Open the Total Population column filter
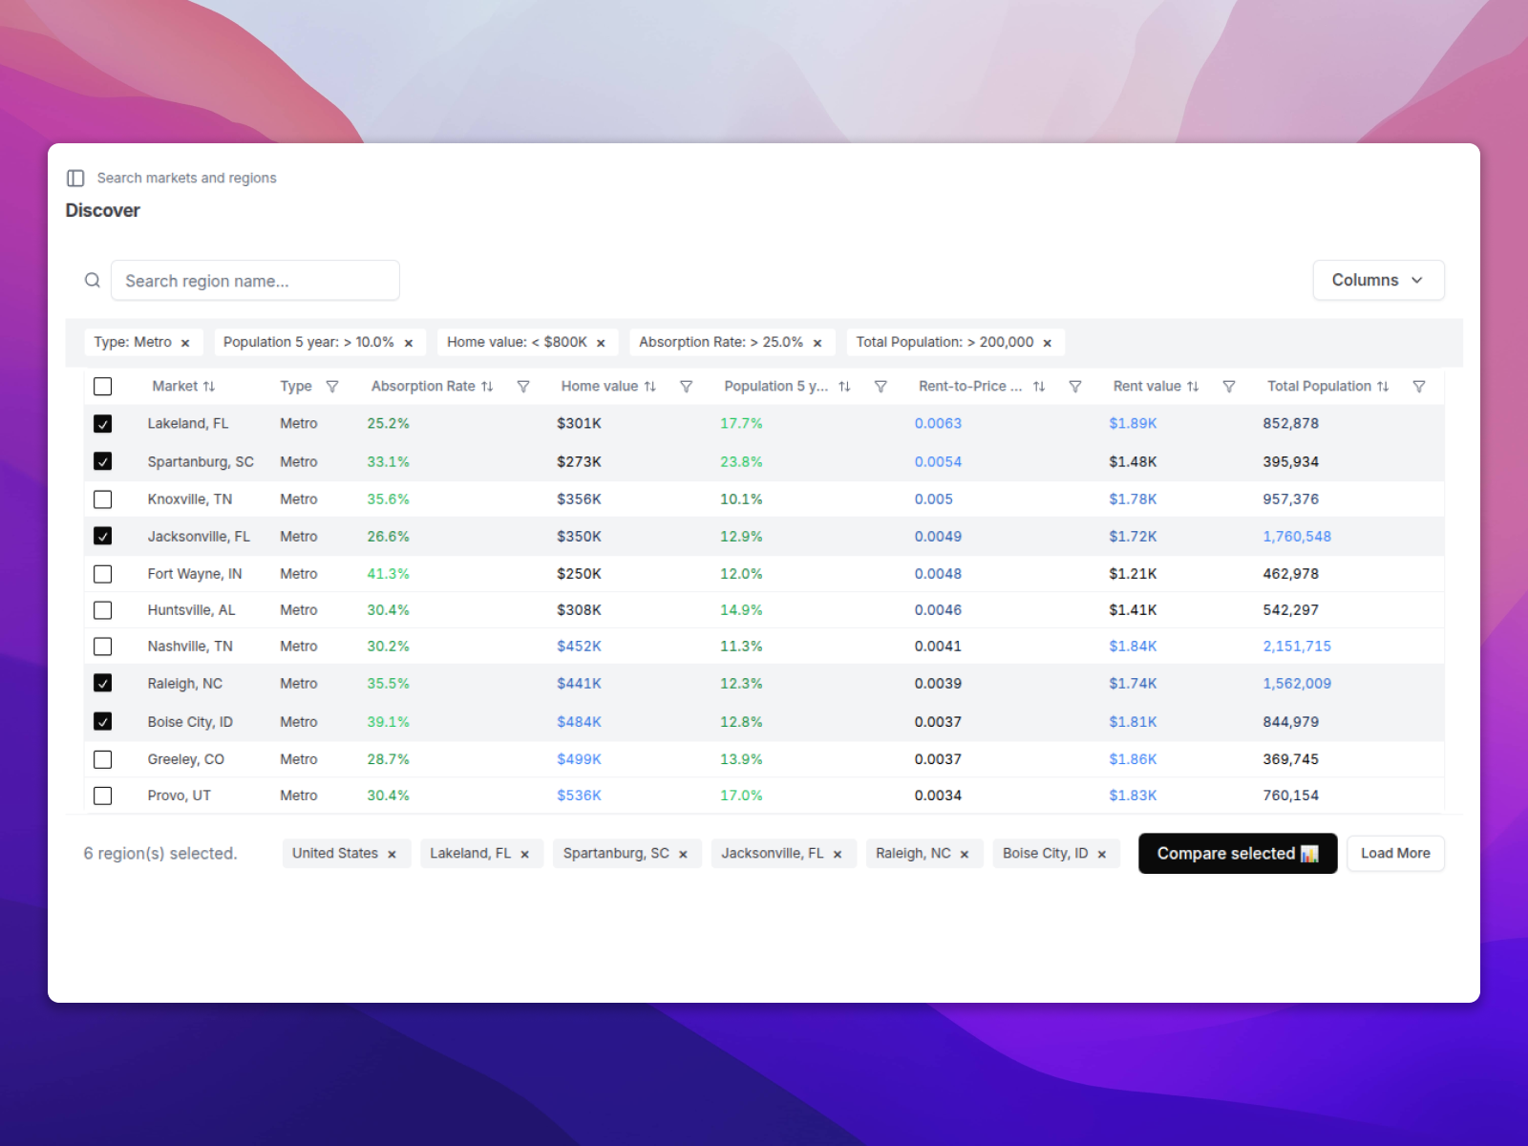The image size is (1528, 1146). (1419, 386)
